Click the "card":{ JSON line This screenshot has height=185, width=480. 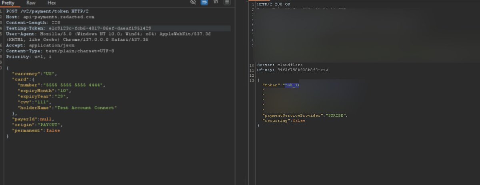point(23,80)
